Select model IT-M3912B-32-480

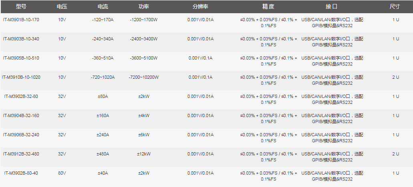[x=21, y=154]
